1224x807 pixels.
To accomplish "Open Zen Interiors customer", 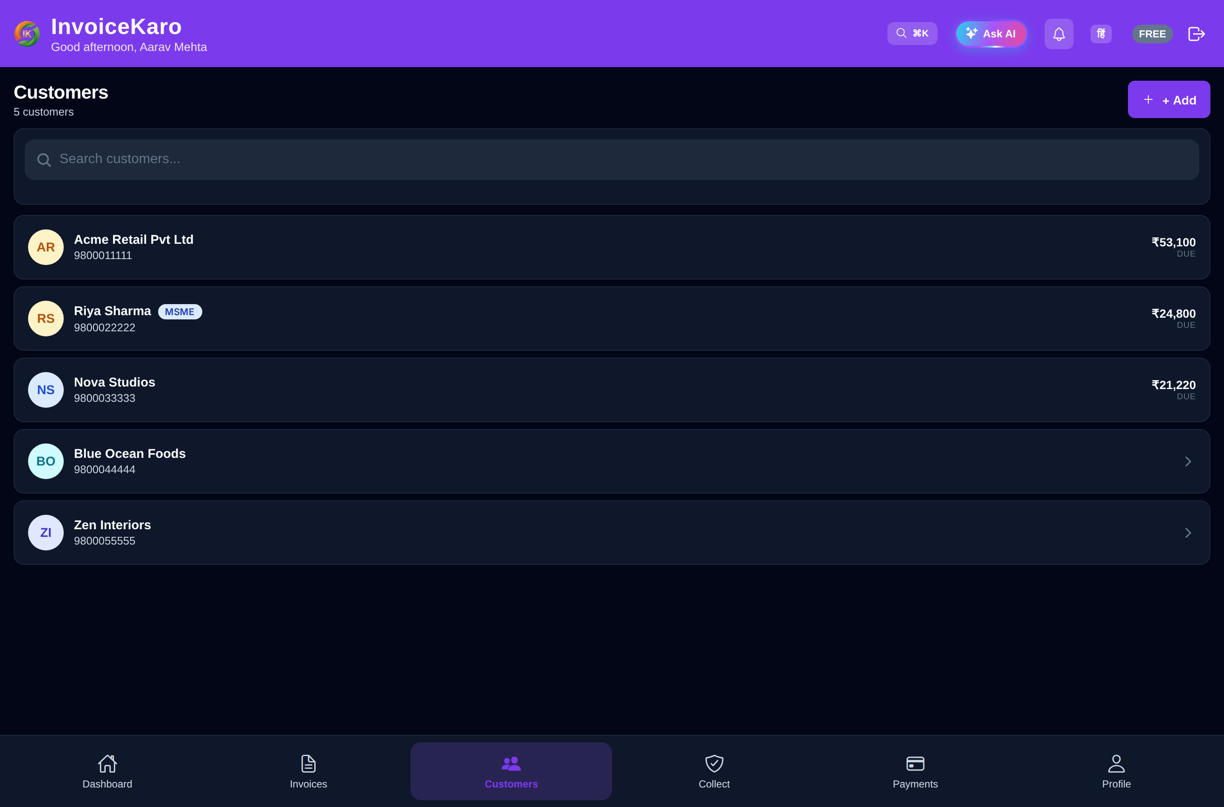I will 612,533.
